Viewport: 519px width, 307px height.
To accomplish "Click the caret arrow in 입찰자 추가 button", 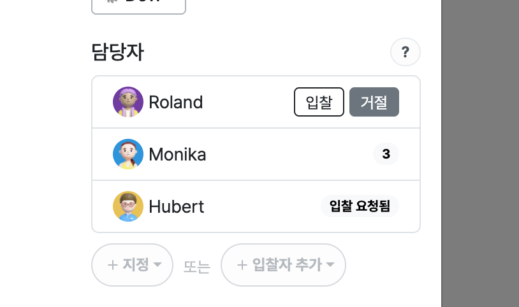I will pos(330,264).
